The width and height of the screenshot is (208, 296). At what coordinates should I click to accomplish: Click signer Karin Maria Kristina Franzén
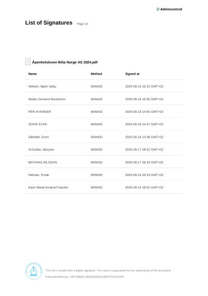coord(48,187)
